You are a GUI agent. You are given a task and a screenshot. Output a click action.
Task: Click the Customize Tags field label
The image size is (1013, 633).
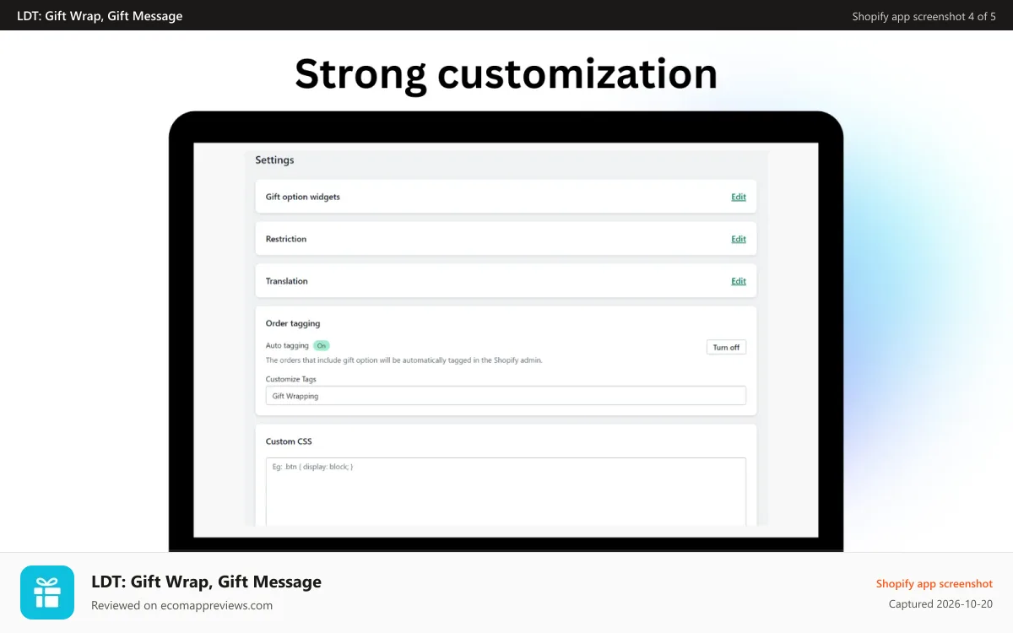click(x=290, y=379)
